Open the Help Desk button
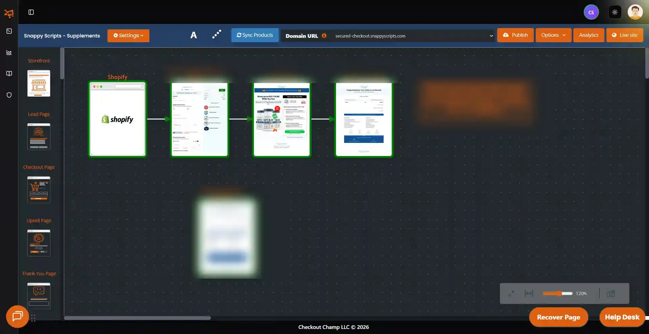Image resolution: width=649 pixels, height=334 pixels. point(622,317)
